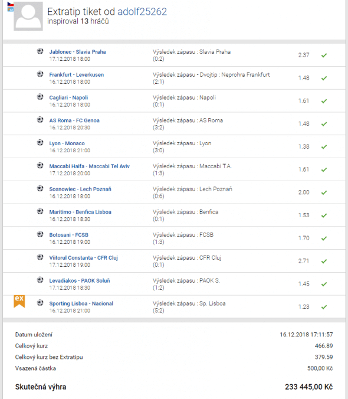348x399 pixels.
Task: Open Cagliari - Napoli match
Action: pyautogui.click(x=68, y=97)
